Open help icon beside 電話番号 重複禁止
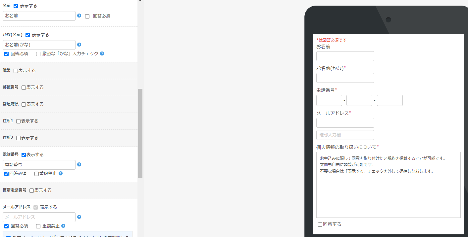The image size is (468, 237). [61, 173]
